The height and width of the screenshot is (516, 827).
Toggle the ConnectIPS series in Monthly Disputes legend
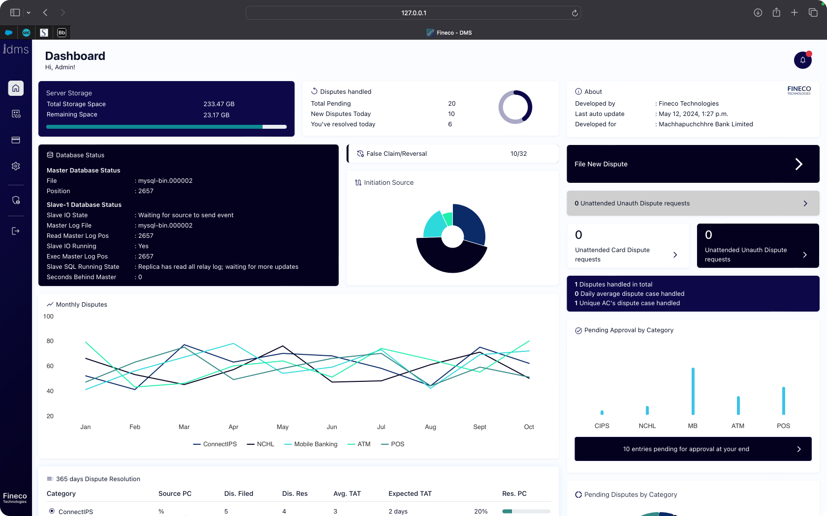click(215, 444)
